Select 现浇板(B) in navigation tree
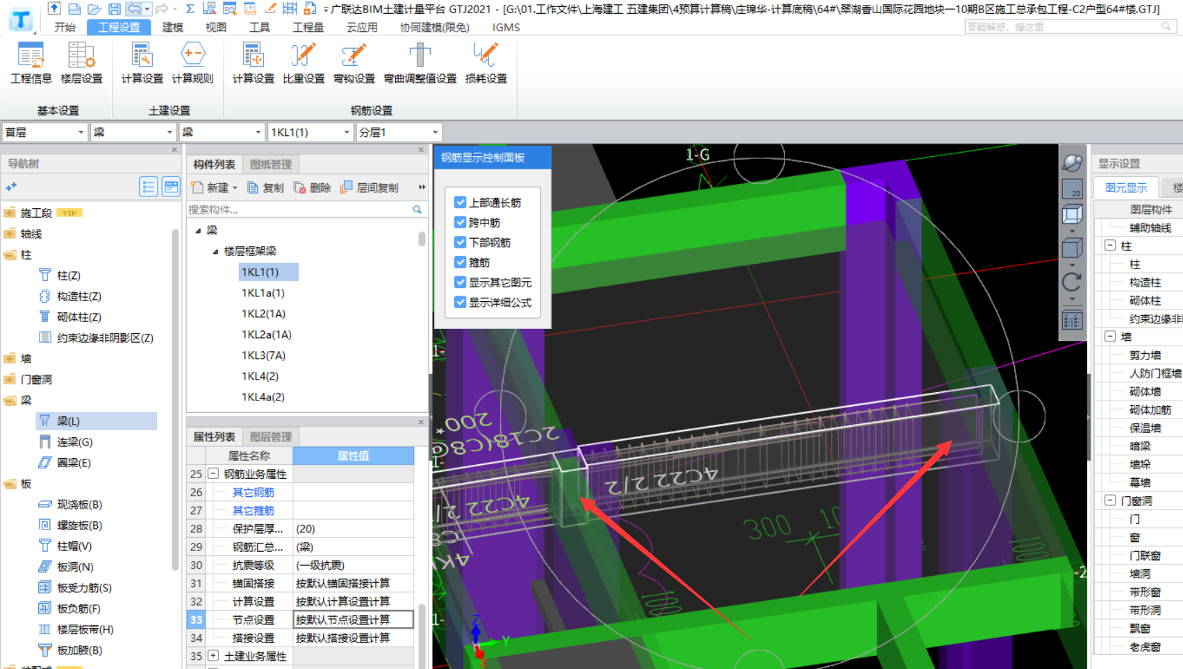This screenshot has height=669, width=1183. coord(79,505)
